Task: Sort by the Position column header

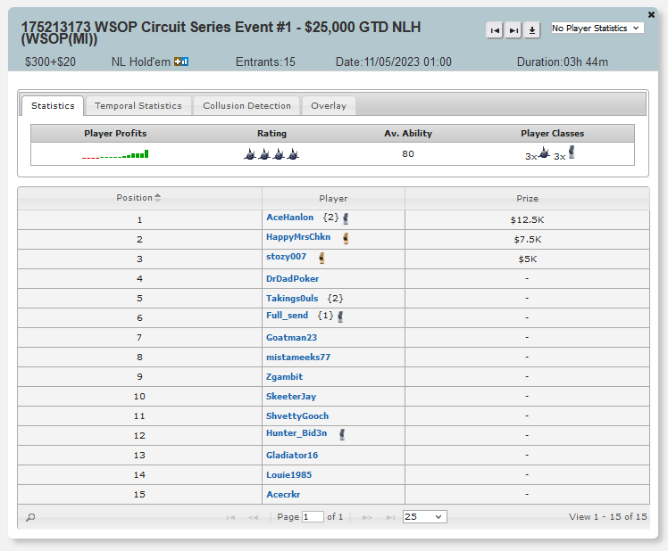Action: click(x=139, y=198)
